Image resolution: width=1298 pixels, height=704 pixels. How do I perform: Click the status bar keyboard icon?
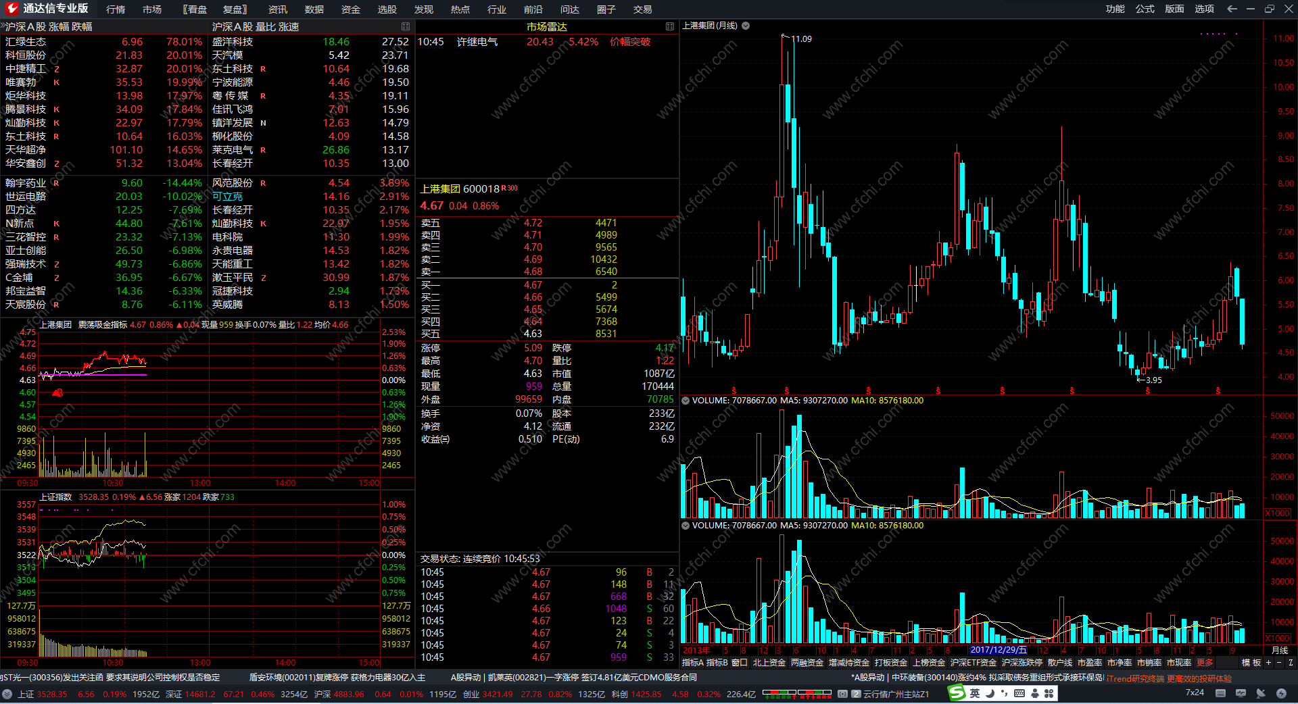tap(1220, 693)
